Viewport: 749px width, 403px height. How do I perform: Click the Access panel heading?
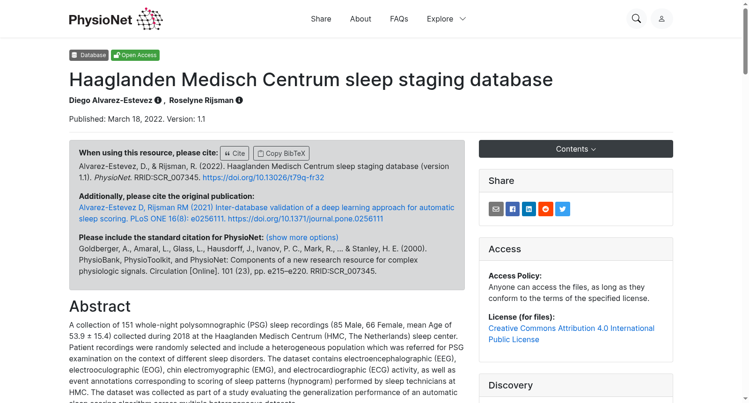[505, 249]
